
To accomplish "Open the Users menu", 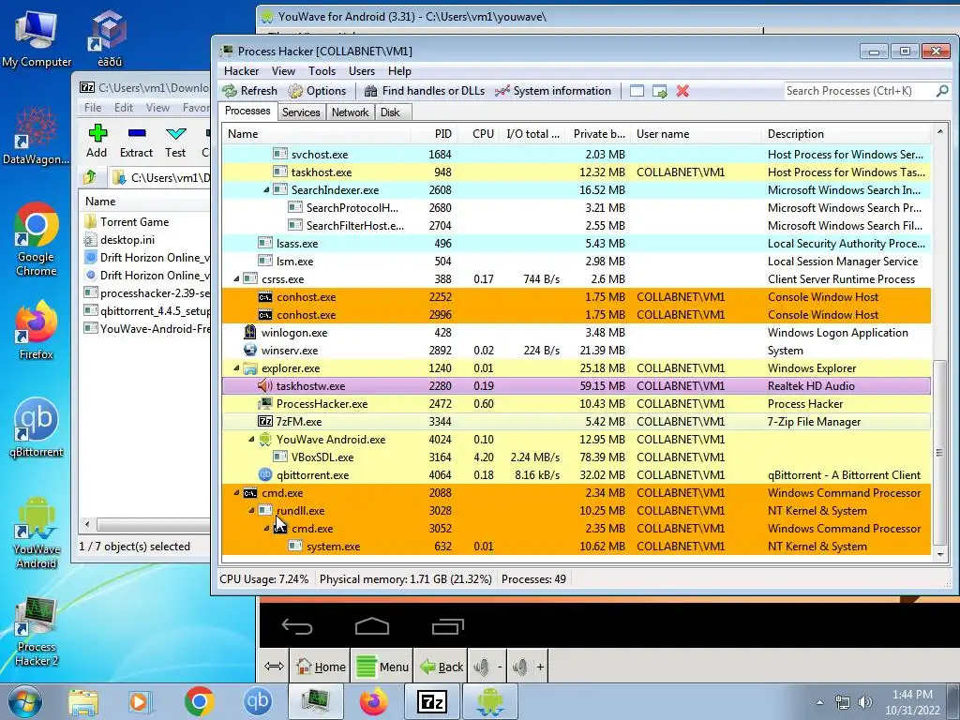I will click(x=362, y=71).
